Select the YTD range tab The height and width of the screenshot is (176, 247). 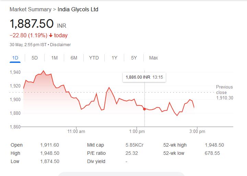coord(94,58)
